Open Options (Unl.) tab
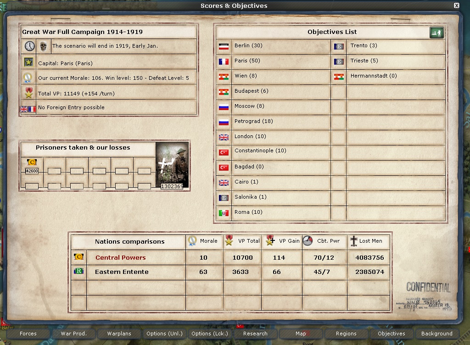This screenshot has height=345, width=470. click(164, 334)
